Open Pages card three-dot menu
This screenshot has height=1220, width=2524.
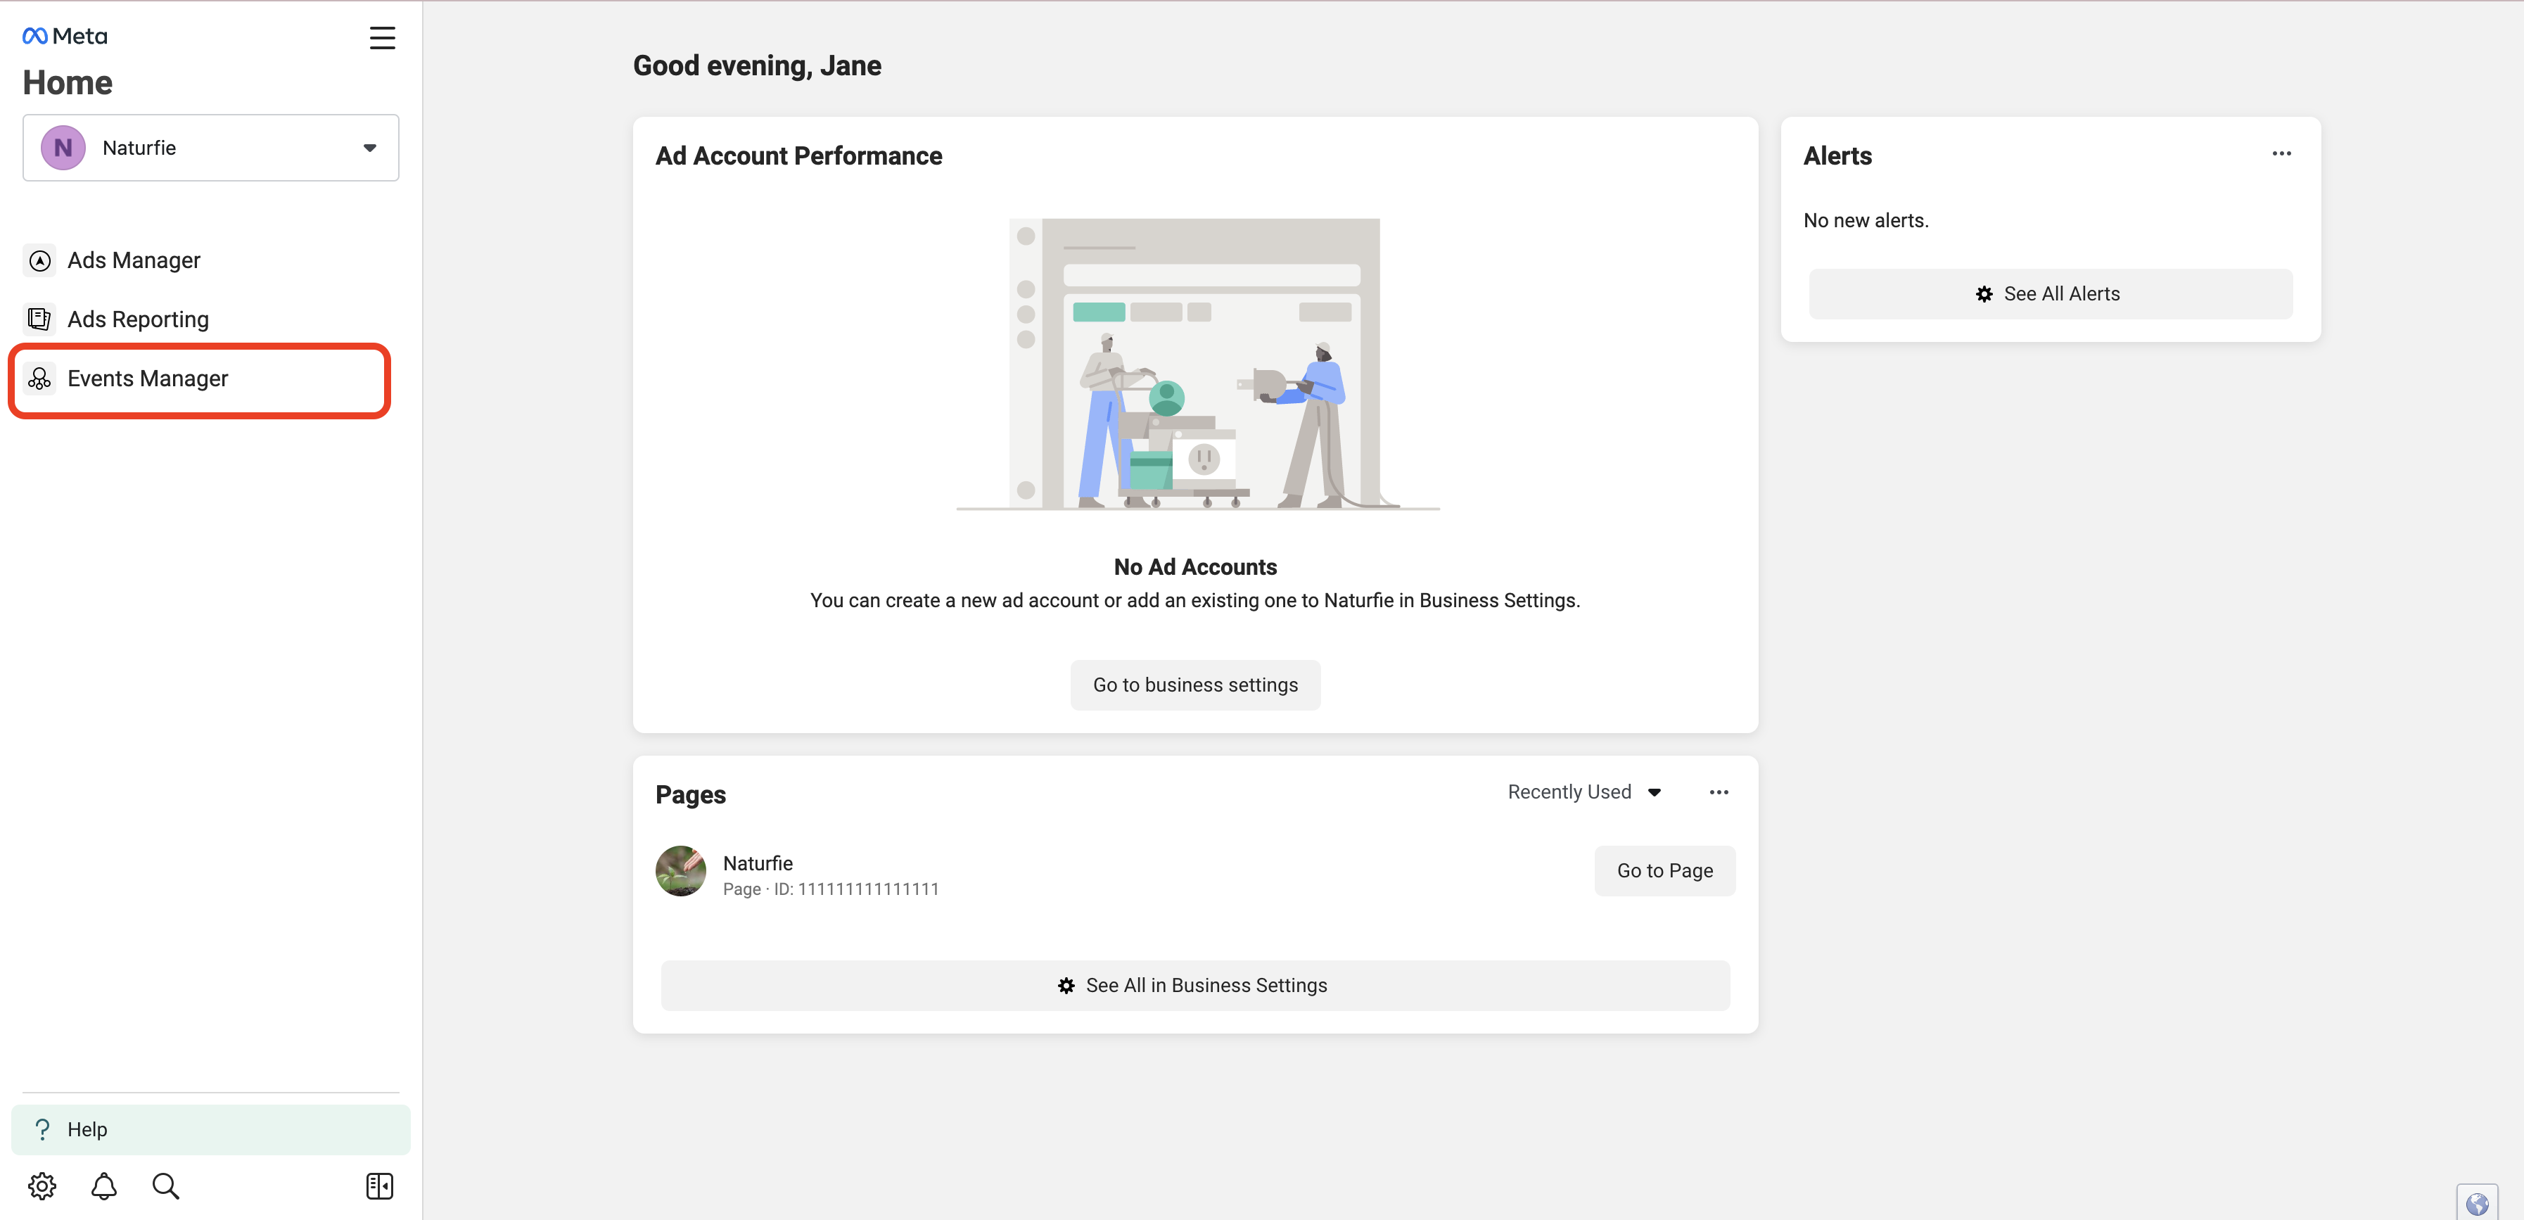[x=1719, y=792]
